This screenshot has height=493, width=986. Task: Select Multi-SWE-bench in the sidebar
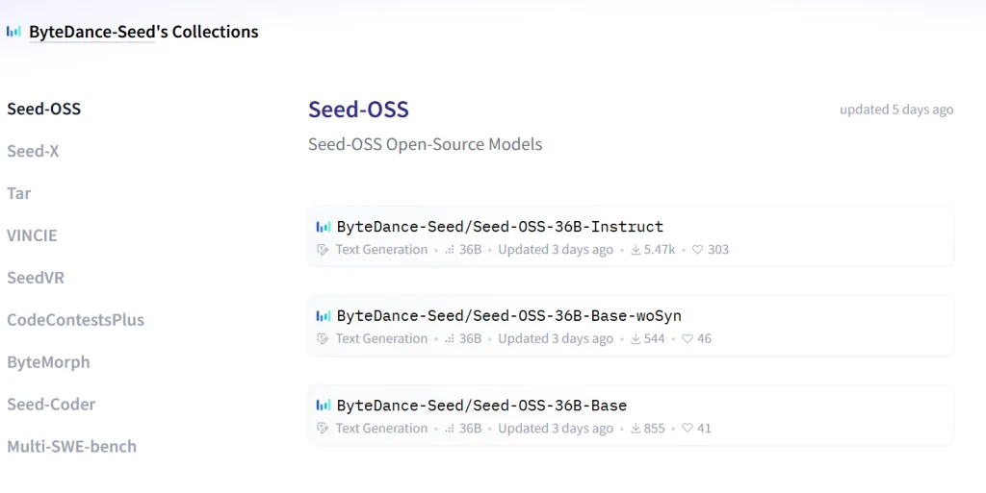pos(71,447)
